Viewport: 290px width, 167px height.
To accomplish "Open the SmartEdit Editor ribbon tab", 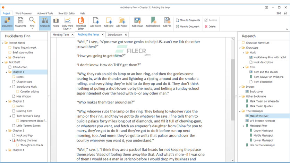I will (66, 13).
